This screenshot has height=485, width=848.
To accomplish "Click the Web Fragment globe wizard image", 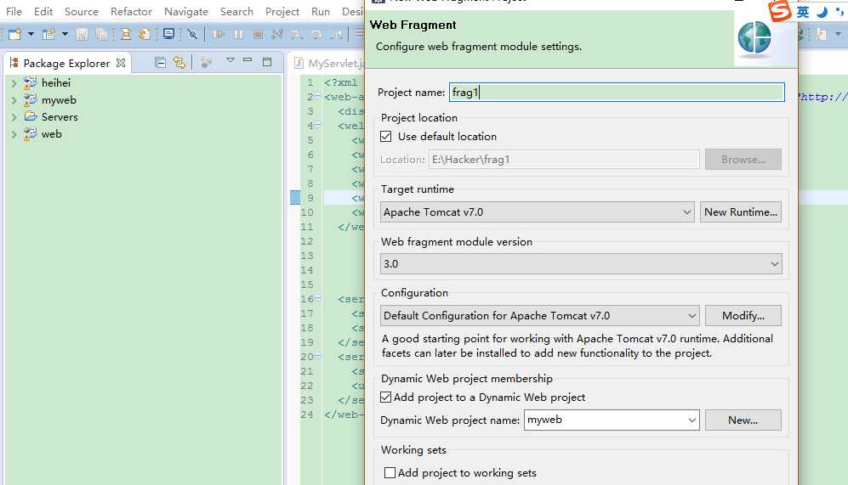I will pyautogui.click(x=754, y=39).
